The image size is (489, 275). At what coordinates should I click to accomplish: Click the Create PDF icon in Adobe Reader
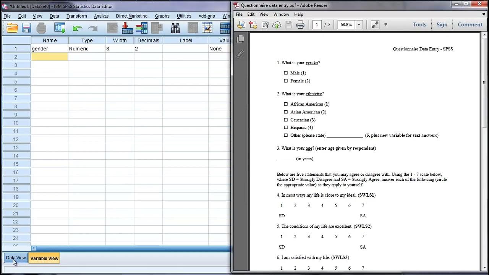tap(253, 25)
